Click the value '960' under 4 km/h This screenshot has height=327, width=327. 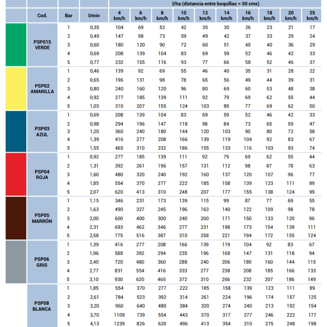click(x=119, y=306)
